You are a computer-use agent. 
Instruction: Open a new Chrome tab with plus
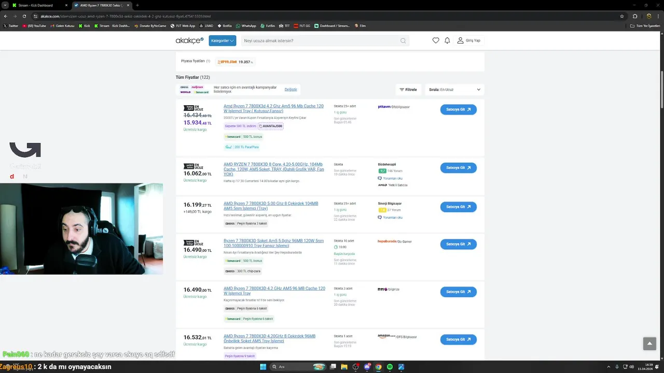[x=137, y=5]
